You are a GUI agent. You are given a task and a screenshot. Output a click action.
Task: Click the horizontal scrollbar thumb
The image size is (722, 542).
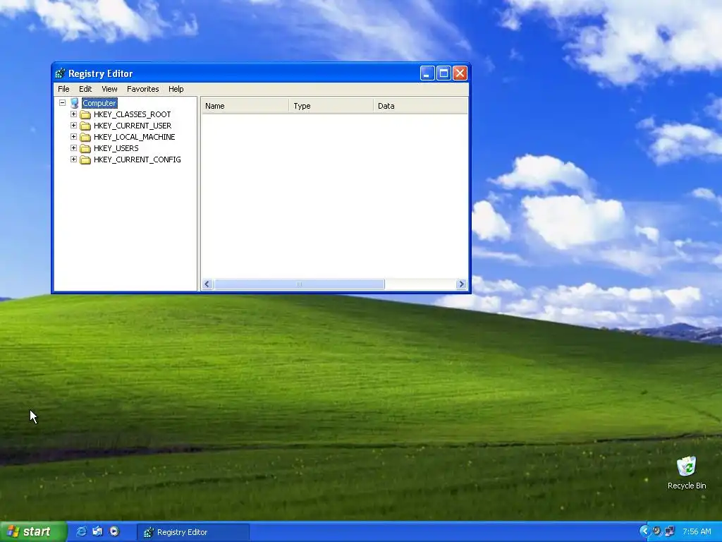coord(299,284)
